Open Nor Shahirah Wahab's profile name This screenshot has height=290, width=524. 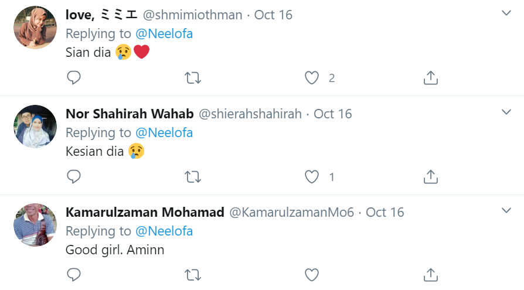click(128, 114)
